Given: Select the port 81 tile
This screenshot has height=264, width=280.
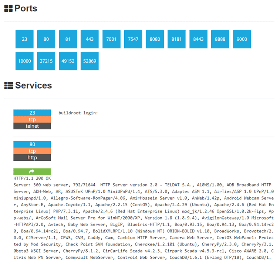Looking at the screenshot, I should tap(68, 39).
